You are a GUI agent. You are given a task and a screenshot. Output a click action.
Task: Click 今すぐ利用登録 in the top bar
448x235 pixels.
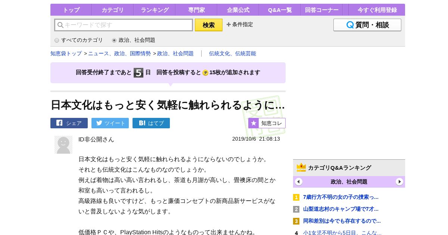pyautogui.click(x=377, y=10)
